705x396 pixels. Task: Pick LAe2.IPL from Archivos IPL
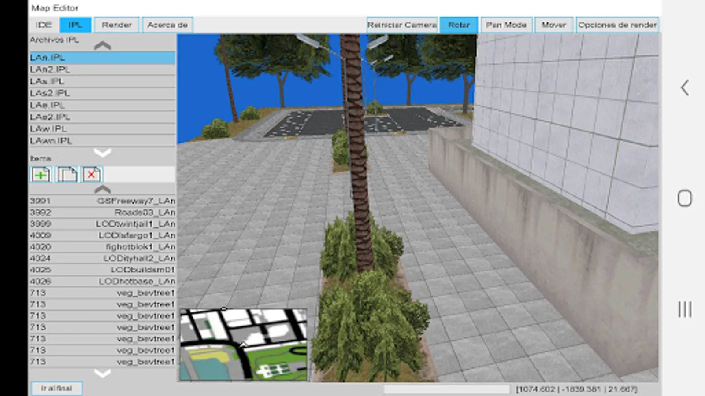pyautogui.click(x=102, y=117)
